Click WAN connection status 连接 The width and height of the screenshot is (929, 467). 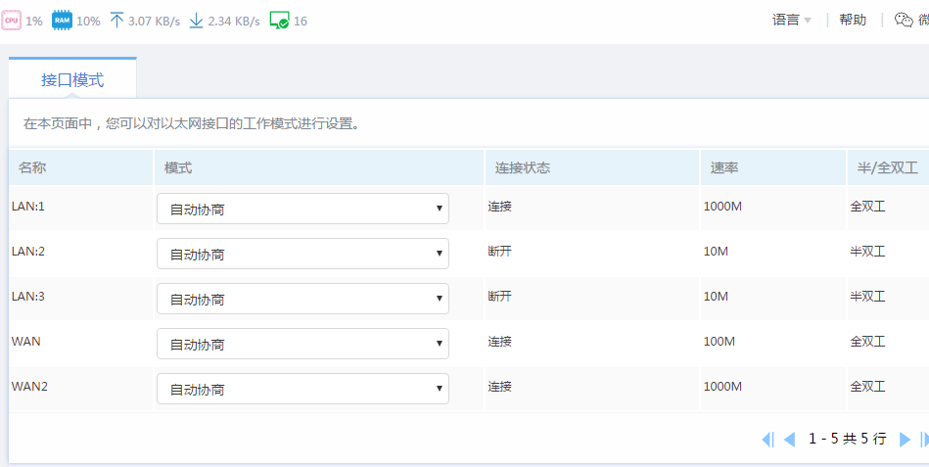pos(499,342)
